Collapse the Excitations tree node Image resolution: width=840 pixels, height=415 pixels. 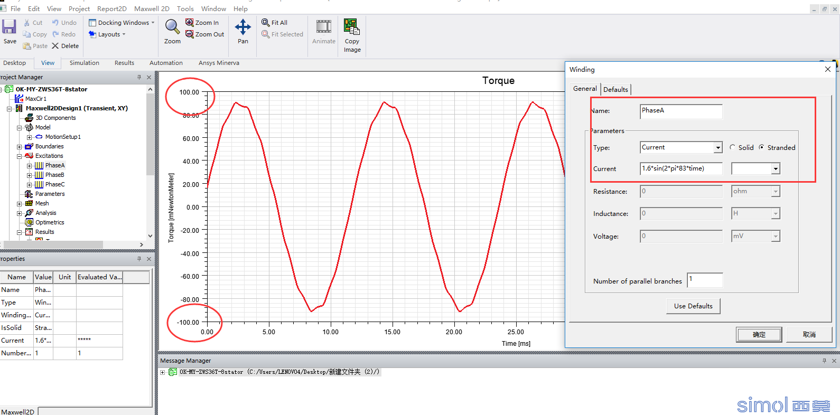(19, 156)
